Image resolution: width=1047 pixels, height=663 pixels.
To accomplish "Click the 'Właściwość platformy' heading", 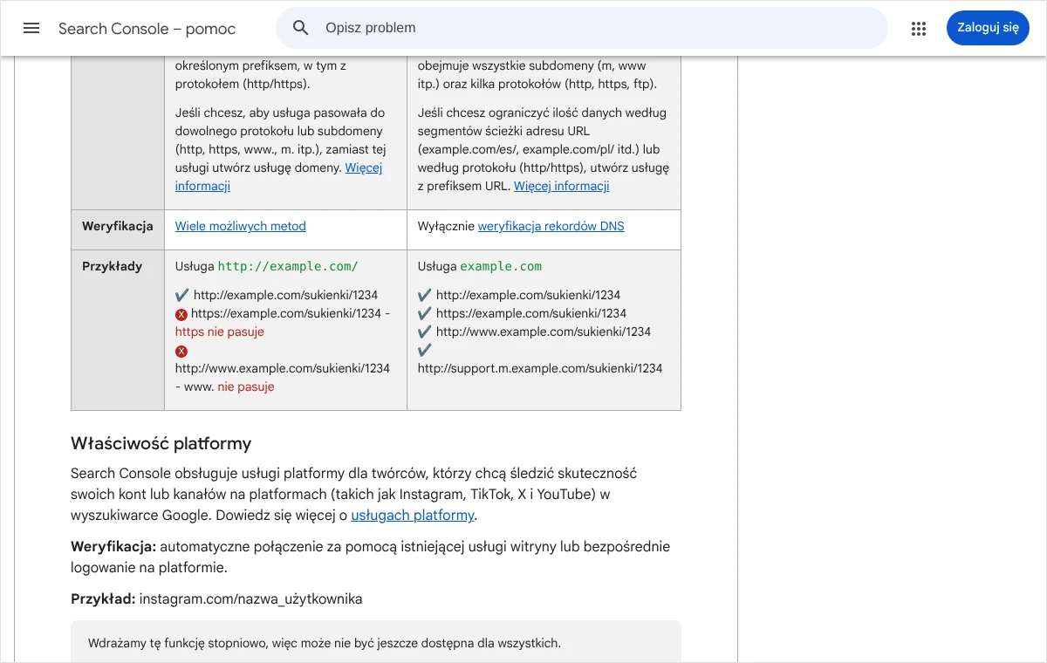I will click(x=161, y=443).
